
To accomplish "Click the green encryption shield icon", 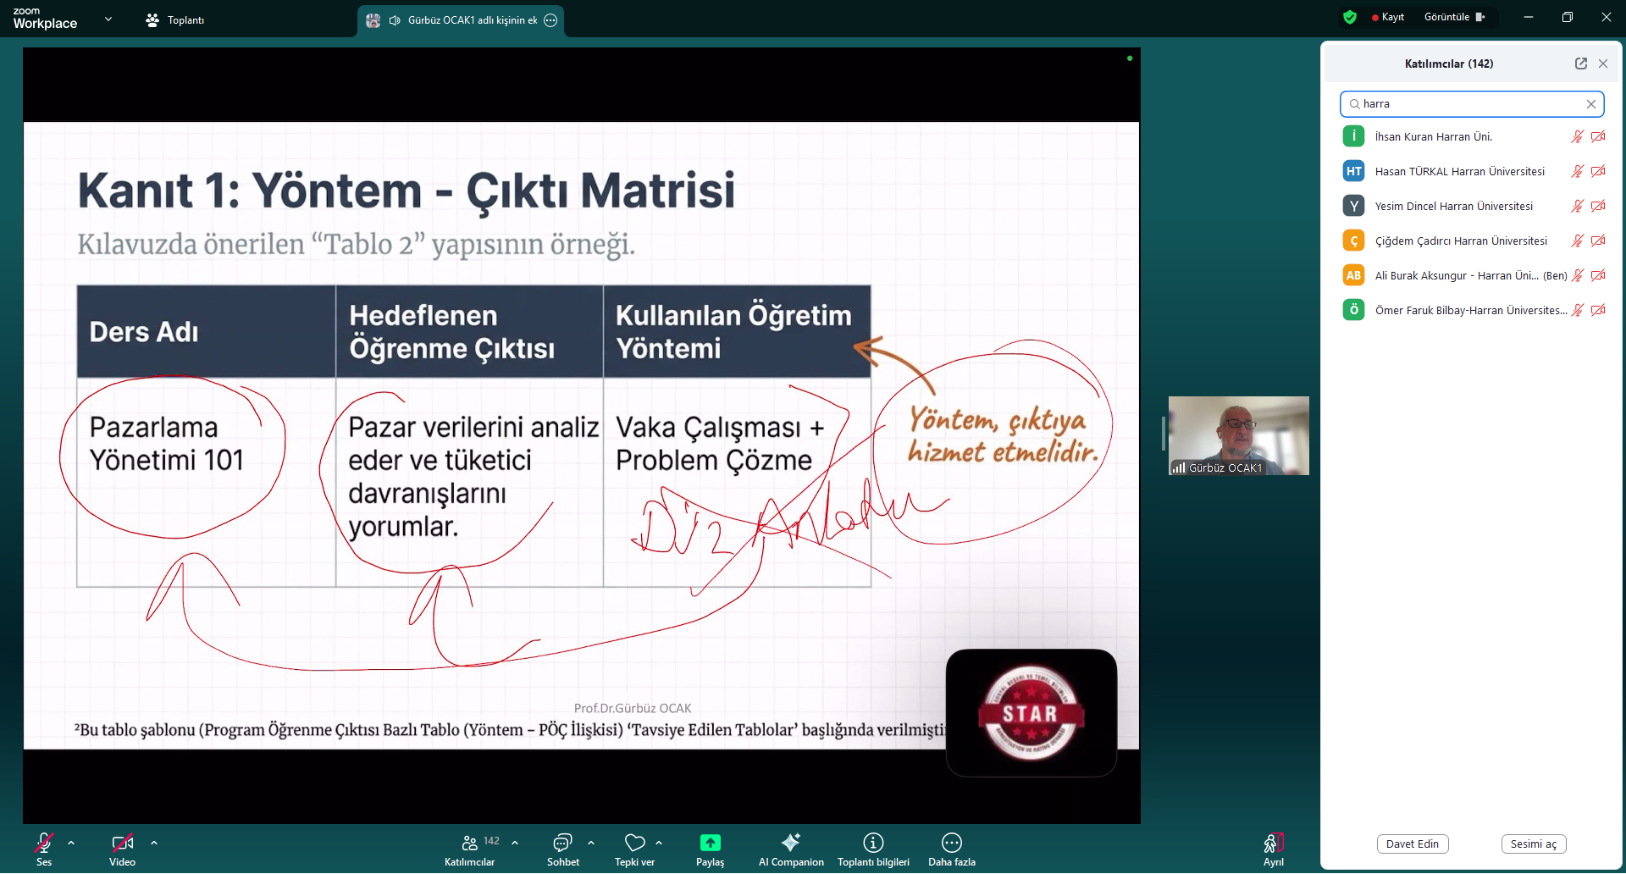I will (1350, 17).
